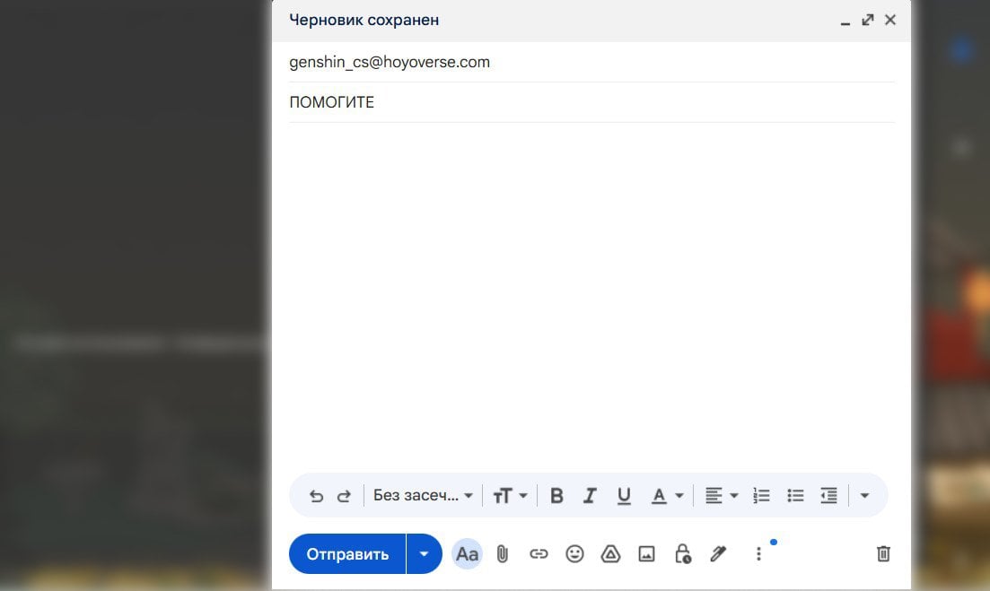Insert your signature with the pen icon
This screenshot has height=591, width=990.
(x=718, y=553)
